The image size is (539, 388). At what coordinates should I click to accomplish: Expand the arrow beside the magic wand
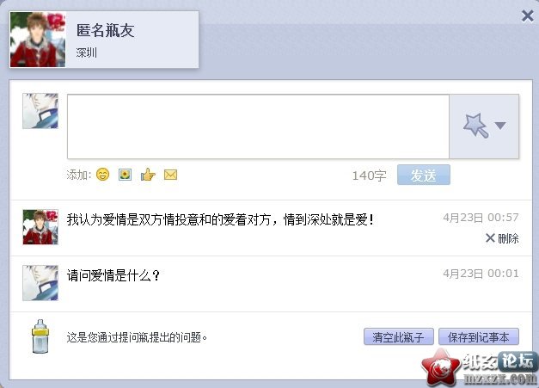click(x=499, y=126)
